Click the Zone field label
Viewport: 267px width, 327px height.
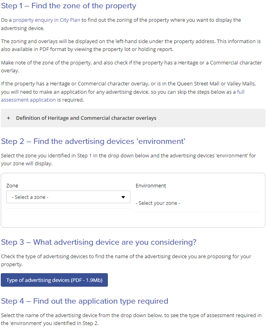(11, 185)
